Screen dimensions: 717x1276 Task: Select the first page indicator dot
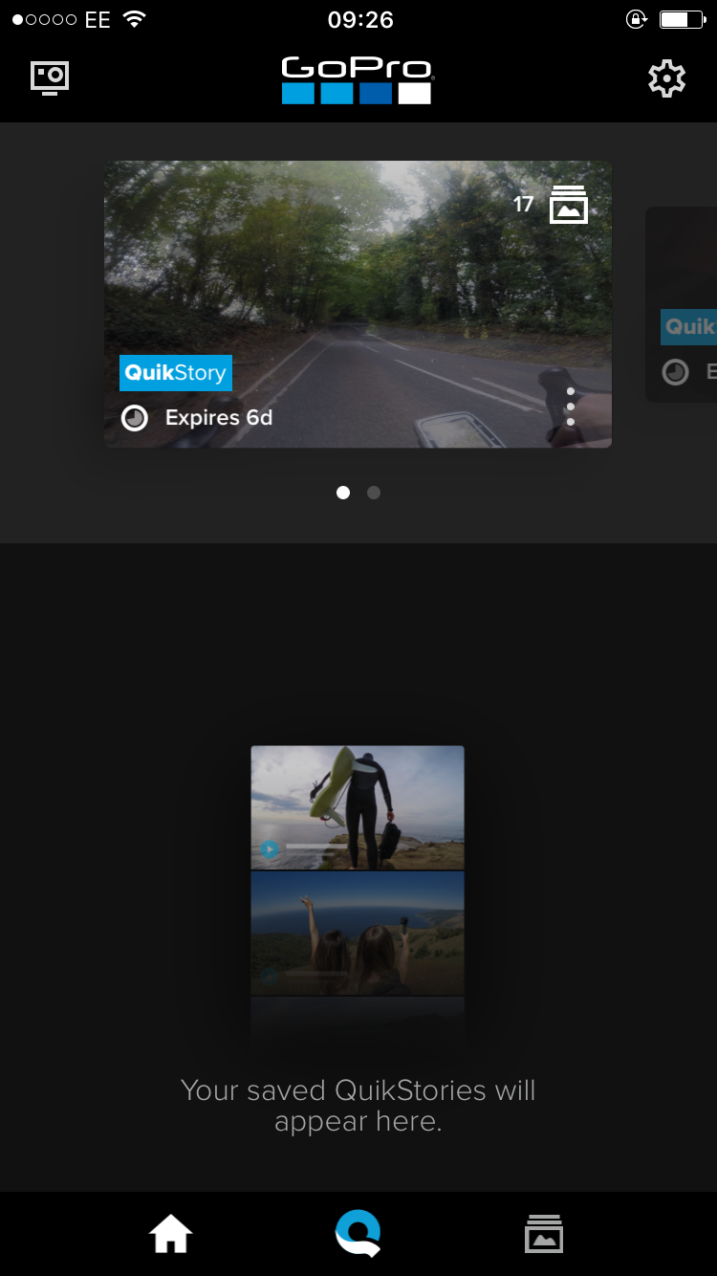(x=343, y=493)
